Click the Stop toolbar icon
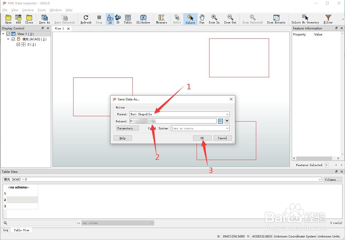The width and height of the screenshot is (345, 240). coord(99,19)
